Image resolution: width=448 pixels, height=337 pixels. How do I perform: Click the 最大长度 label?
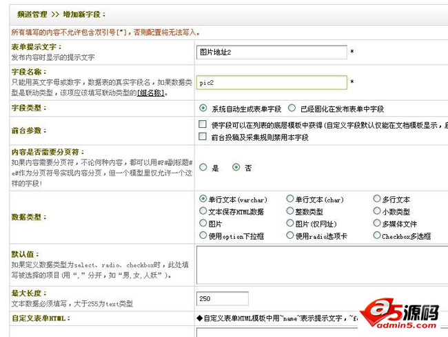pyautogui.click(x=28, y=293)
